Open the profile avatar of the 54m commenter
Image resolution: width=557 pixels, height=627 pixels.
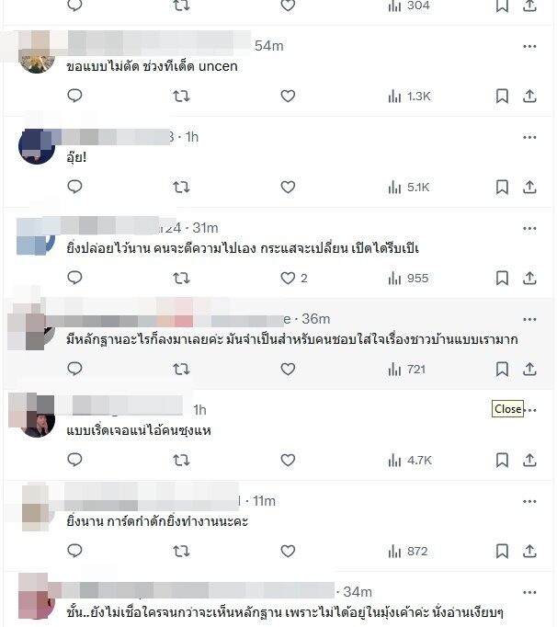37,55
